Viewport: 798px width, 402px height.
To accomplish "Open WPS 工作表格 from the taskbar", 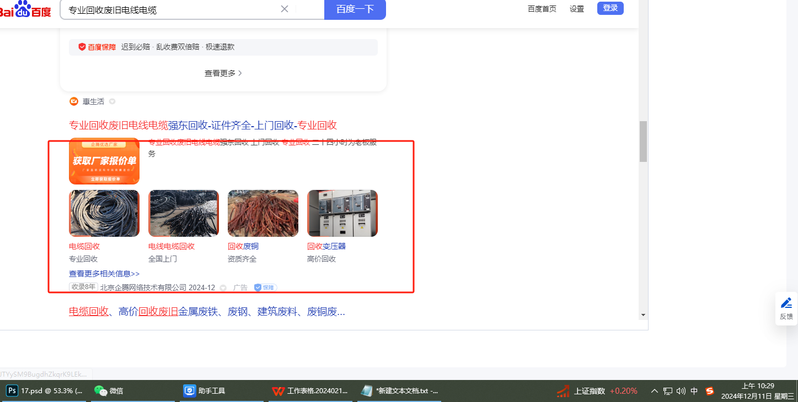I will (x=311, y=391).
